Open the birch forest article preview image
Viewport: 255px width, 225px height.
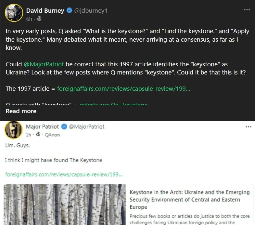click(65, 205)
